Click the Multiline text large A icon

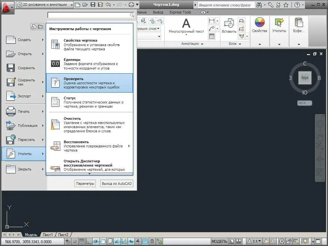[186, 23]
